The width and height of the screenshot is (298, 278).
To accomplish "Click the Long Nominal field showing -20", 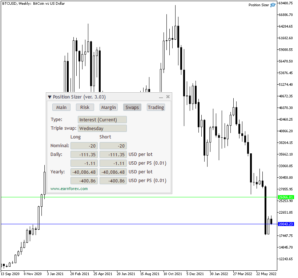I will click(x=84, y=145).
